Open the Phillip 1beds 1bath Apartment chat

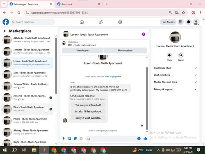click(x=27, y=120)
